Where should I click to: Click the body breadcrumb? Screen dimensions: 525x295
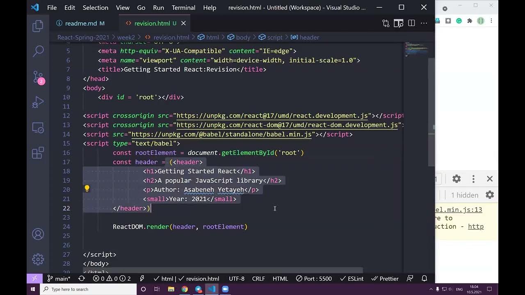coord(239,37)
